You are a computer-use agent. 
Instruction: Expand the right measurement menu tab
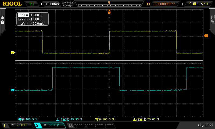[x=212, y=21]
